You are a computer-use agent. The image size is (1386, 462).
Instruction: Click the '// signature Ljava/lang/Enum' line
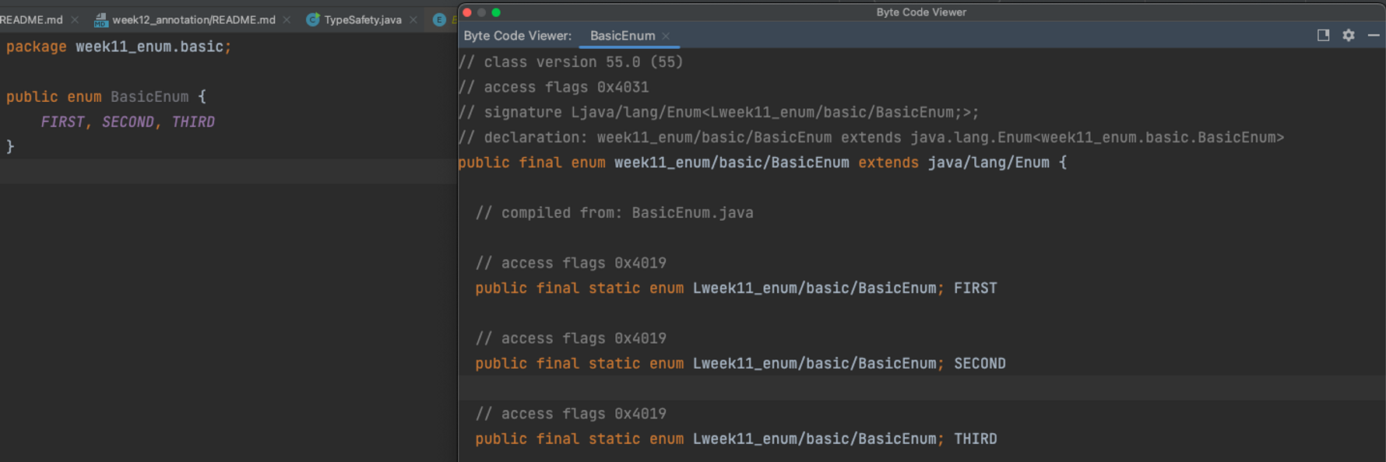point(719,112)
